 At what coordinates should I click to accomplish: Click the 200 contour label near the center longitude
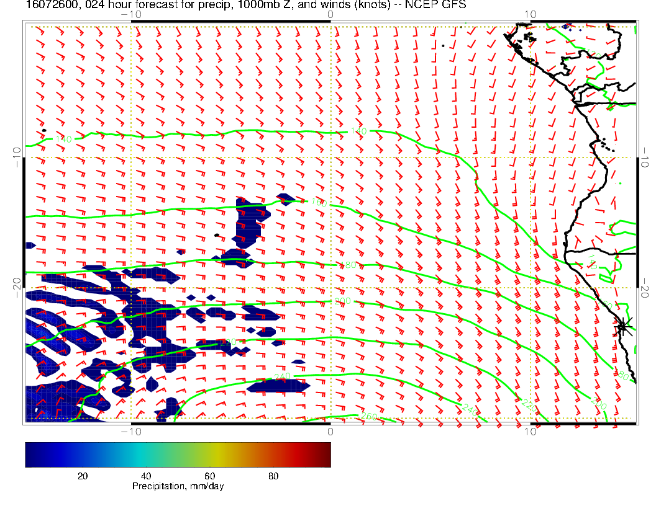[343, 301]
